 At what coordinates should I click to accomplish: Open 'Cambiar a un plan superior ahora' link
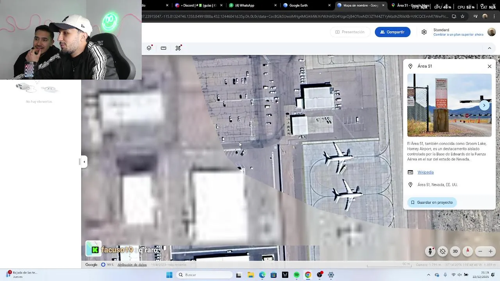(458, 35)
